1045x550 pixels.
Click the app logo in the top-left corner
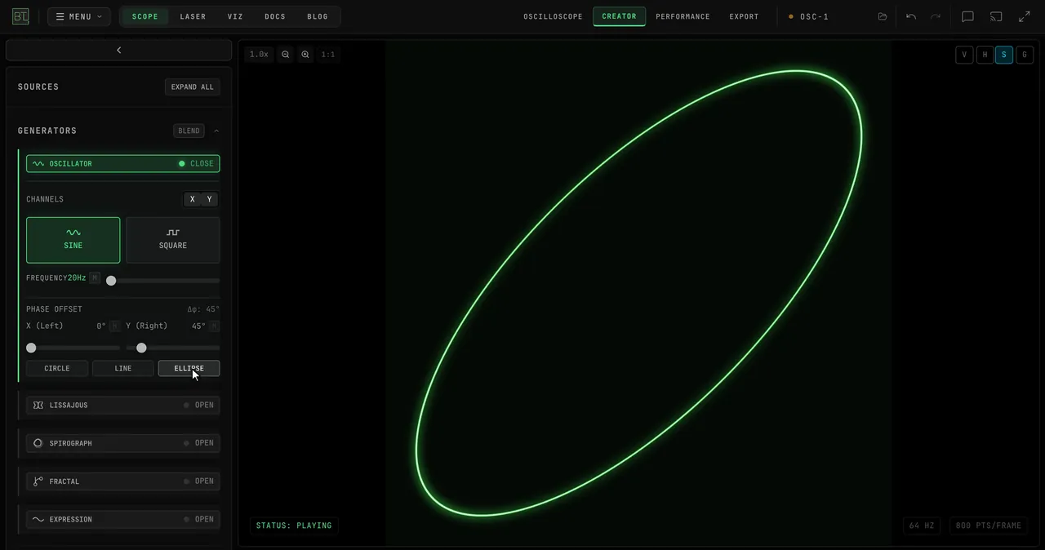point(20,16)
